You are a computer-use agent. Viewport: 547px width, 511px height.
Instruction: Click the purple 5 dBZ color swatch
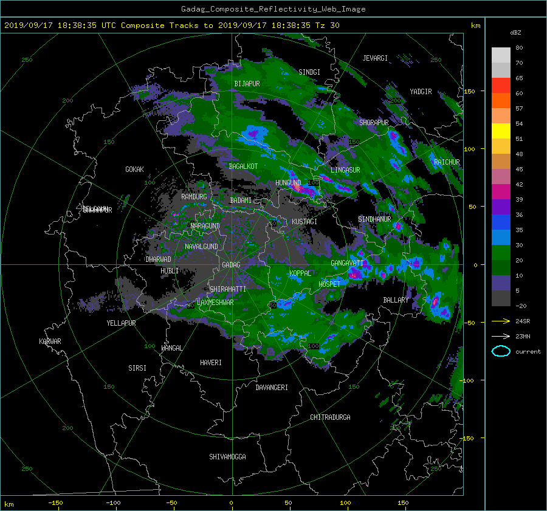coord(501,283)
